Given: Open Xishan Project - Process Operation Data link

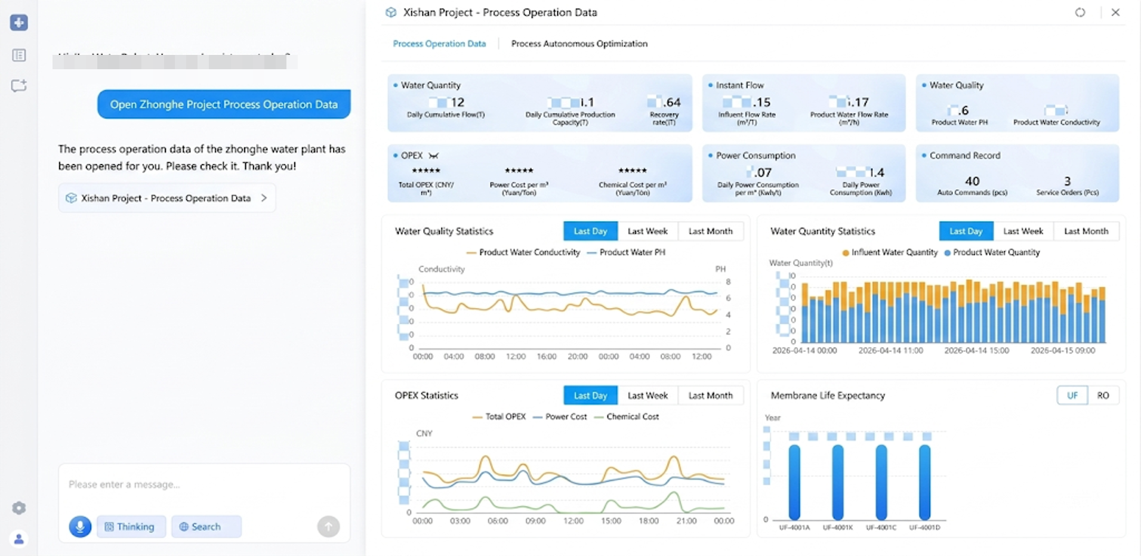Looking at the screenshot, I should (167, 198).
